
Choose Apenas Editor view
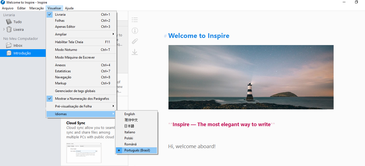(x=81, y=27)
